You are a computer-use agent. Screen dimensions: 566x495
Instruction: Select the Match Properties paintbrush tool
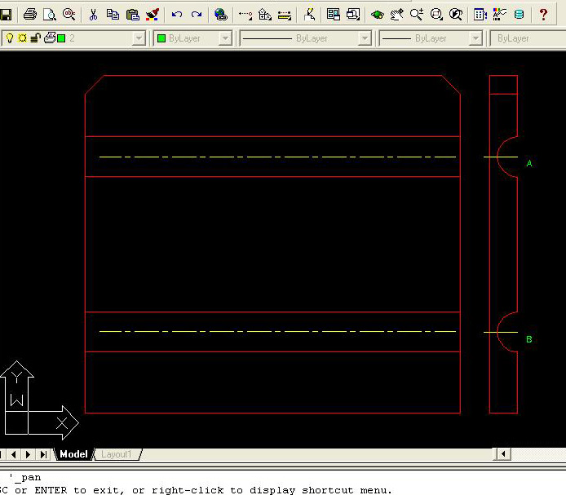click(x=153, y=15)
